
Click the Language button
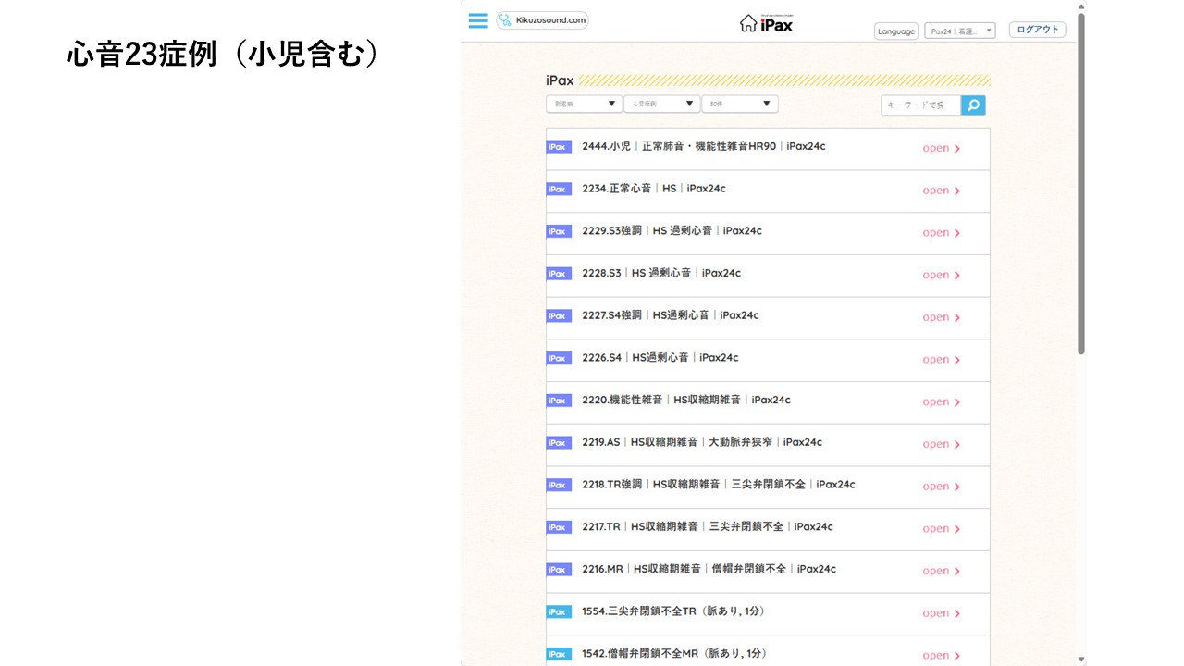click(895, 31)
